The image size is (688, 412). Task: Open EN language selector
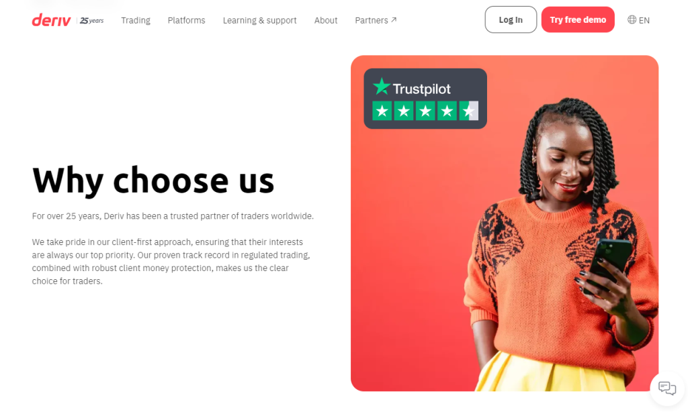click(638, 20)
